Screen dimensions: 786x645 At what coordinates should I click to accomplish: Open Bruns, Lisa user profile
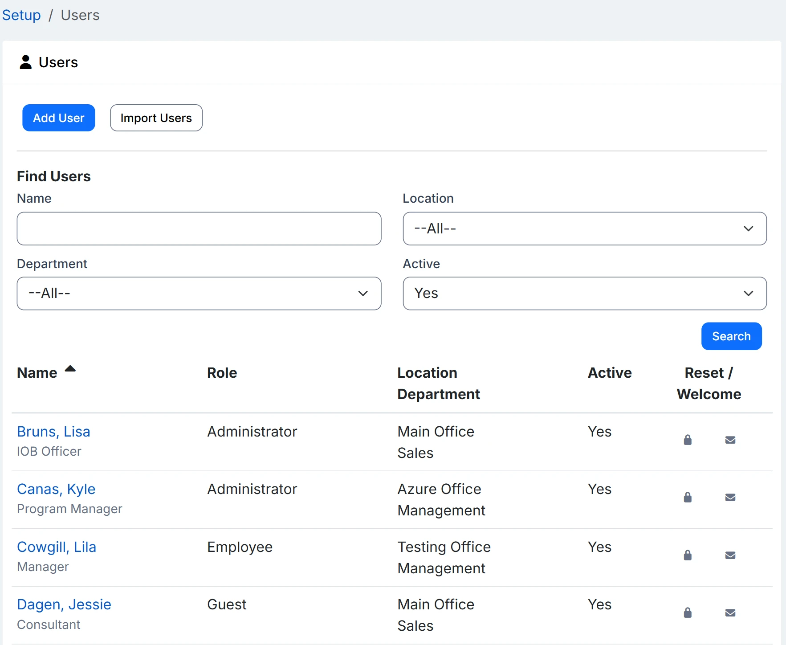point(53,432)
